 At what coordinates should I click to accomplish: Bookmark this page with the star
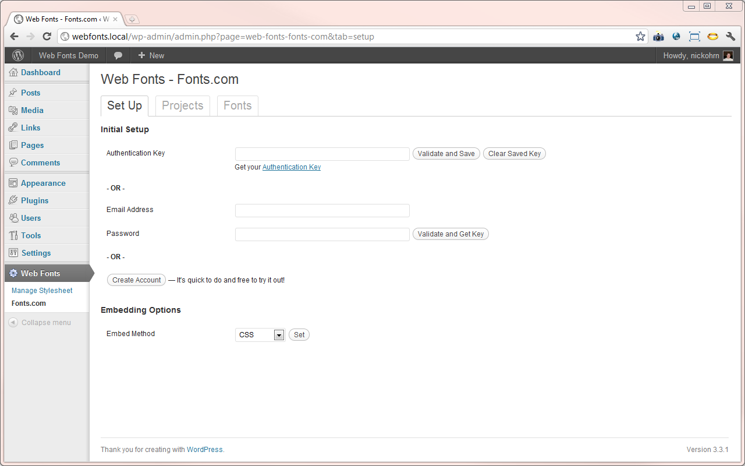click(x=640, y=36)
